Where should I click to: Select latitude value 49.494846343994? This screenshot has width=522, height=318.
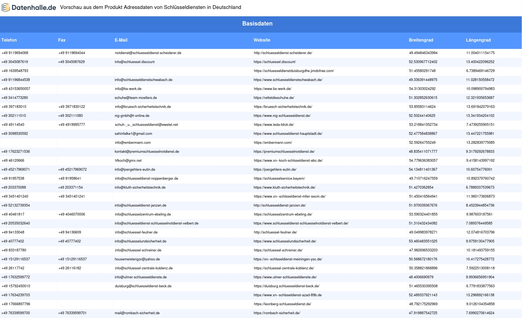click(x=423, y=53)
